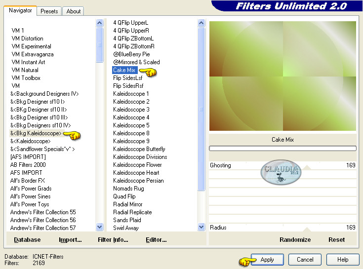Viewport: 363px width, 269px height.
Task: Select the Flip SidesLsf filter
Action: click(127, 78)
